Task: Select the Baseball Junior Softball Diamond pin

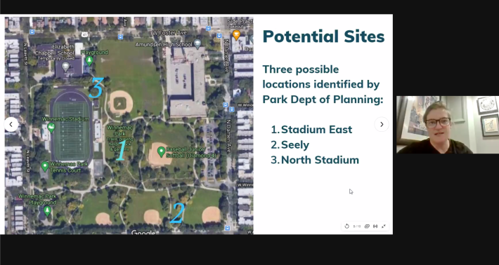Action: pyautogui.click(x=162, y=151)
